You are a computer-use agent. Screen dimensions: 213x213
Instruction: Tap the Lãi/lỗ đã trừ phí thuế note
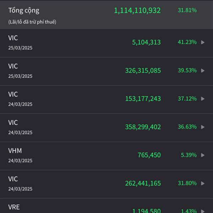(32, 22)
